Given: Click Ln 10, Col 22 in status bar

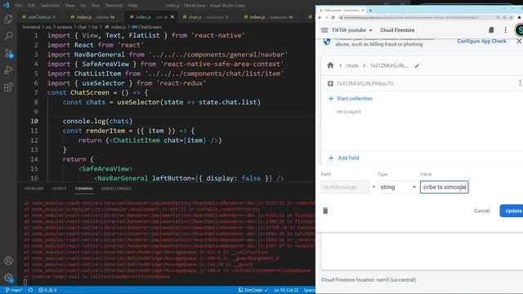Looking at the screenshot, I should coord(286,290).
